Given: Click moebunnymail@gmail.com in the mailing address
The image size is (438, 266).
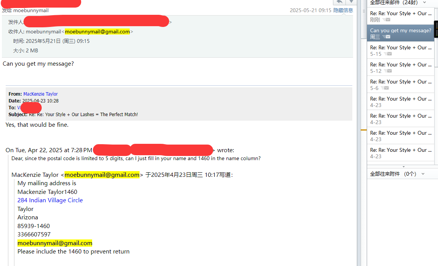Looking at the screenshot, I should point(55,243).
